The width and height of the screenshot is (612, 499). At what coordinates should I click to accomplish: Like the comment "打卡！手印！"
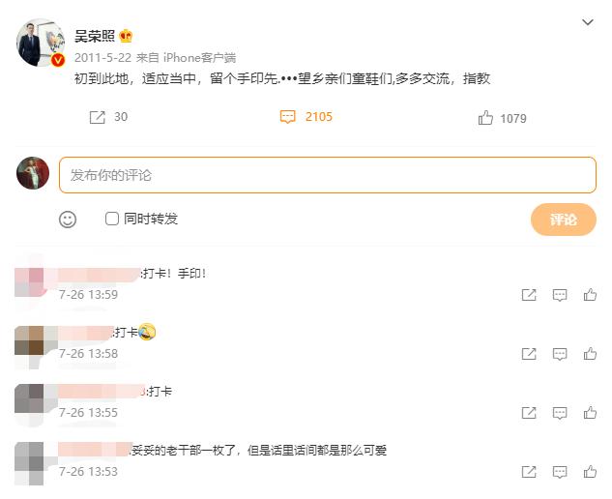pyautogui.click(x=590, y=295)
